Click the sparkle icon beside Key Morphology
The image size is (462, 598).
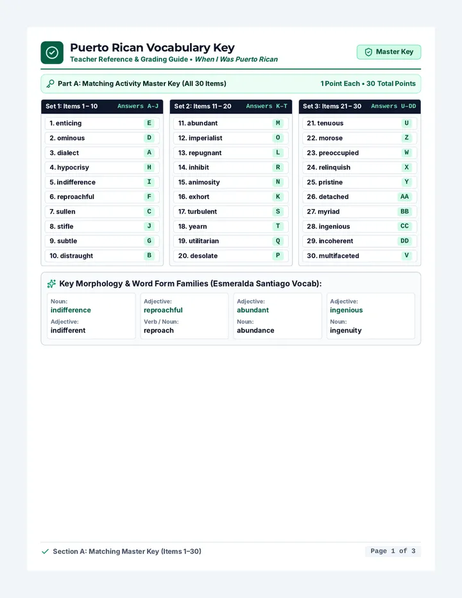coord(51,284)
